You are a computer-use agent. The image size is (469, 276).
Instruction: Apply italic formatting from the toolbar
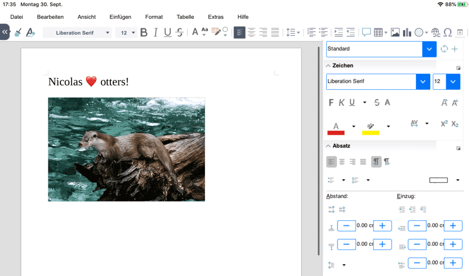[x=155, y=32]
